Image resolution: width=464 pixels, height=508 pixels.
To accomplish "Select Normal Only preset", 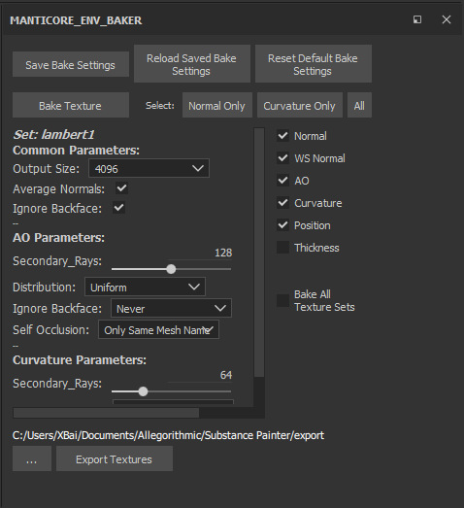I will (217, 105).
